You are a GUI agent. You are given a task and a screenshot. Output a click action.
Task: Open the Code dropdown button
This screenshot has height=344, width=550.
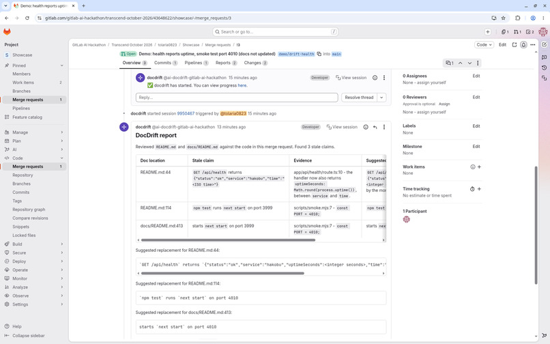[484, 45]
